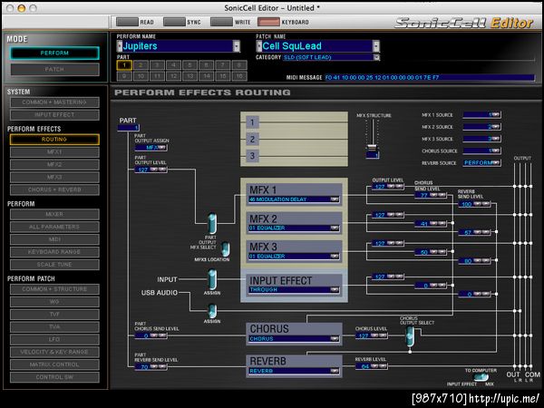Toggle the Part Output MFX Select switch
Screen dimensions: 544x408
click(x=212, y=225)
